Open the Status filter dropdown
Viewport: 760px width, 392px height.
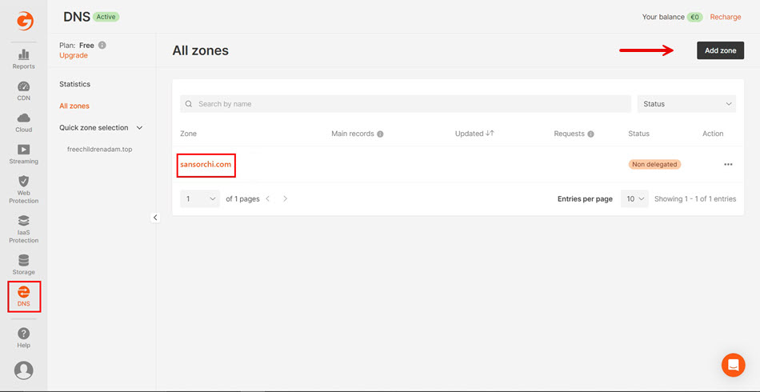tap(686, 104)
